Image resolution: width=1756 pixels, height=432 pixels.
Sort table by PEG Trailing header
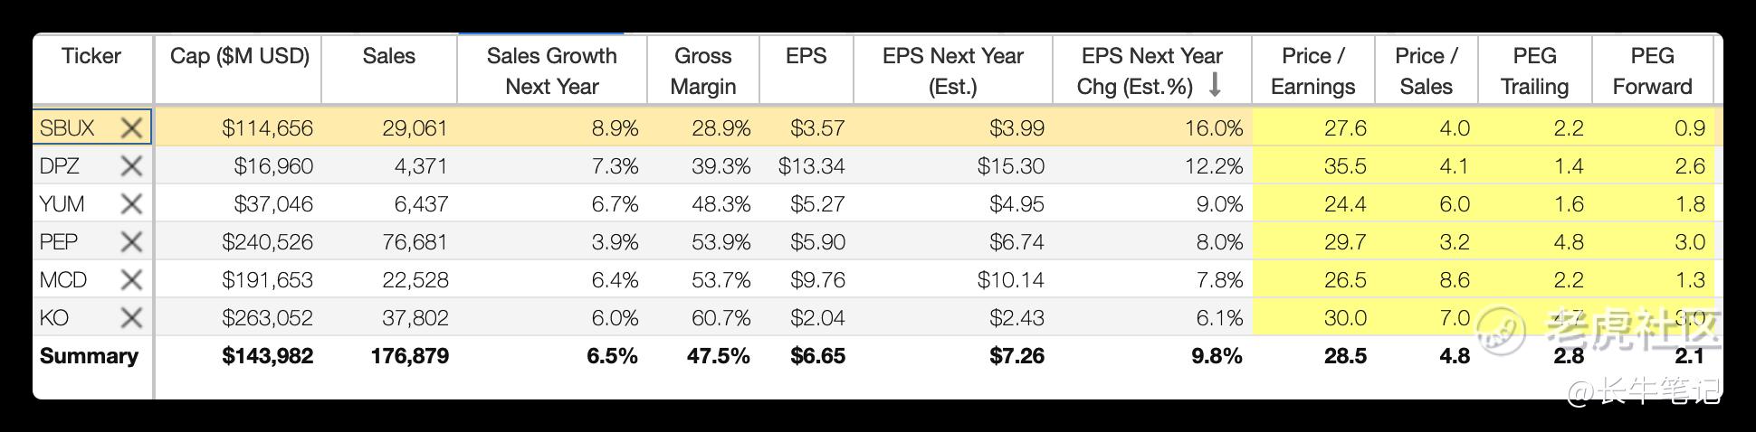click(1534, 70)
